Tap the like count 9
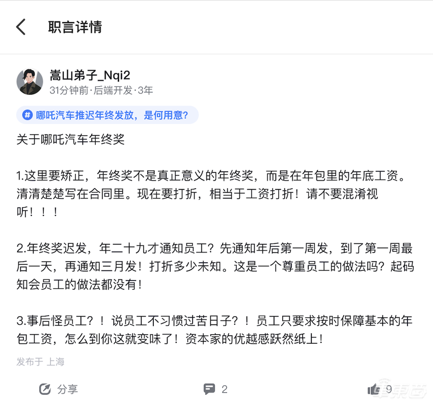This screenshot has width=433, height=405. (389, 389)
